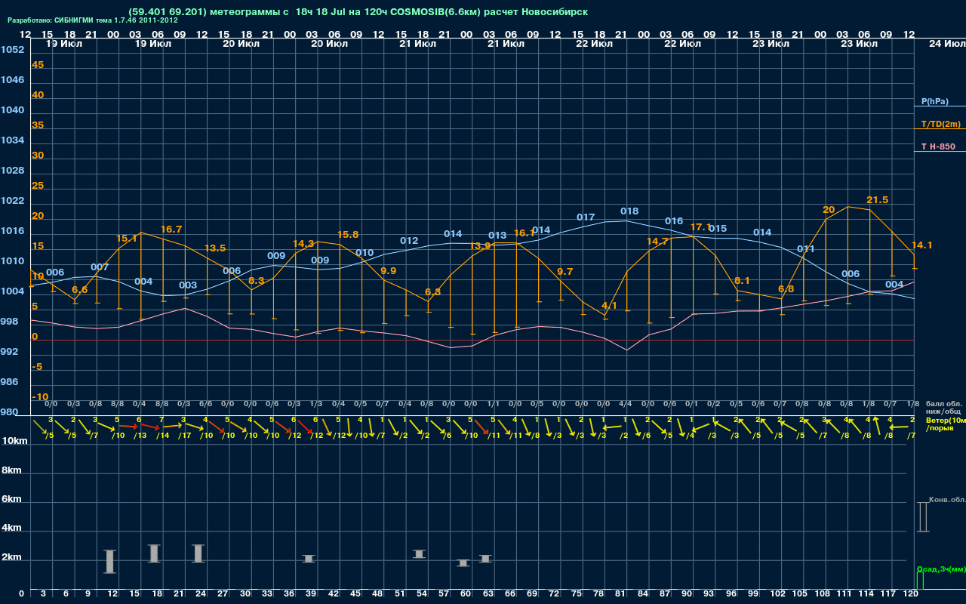
Task: Click the 4.1 temperature minimum value
Action: [x=609, y=306]
